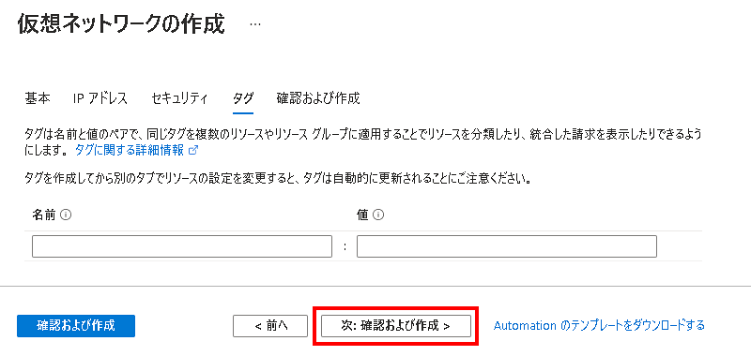751x356 pixels.
Task: Switch to the 基本 tab
Action: tap(38, 99)
